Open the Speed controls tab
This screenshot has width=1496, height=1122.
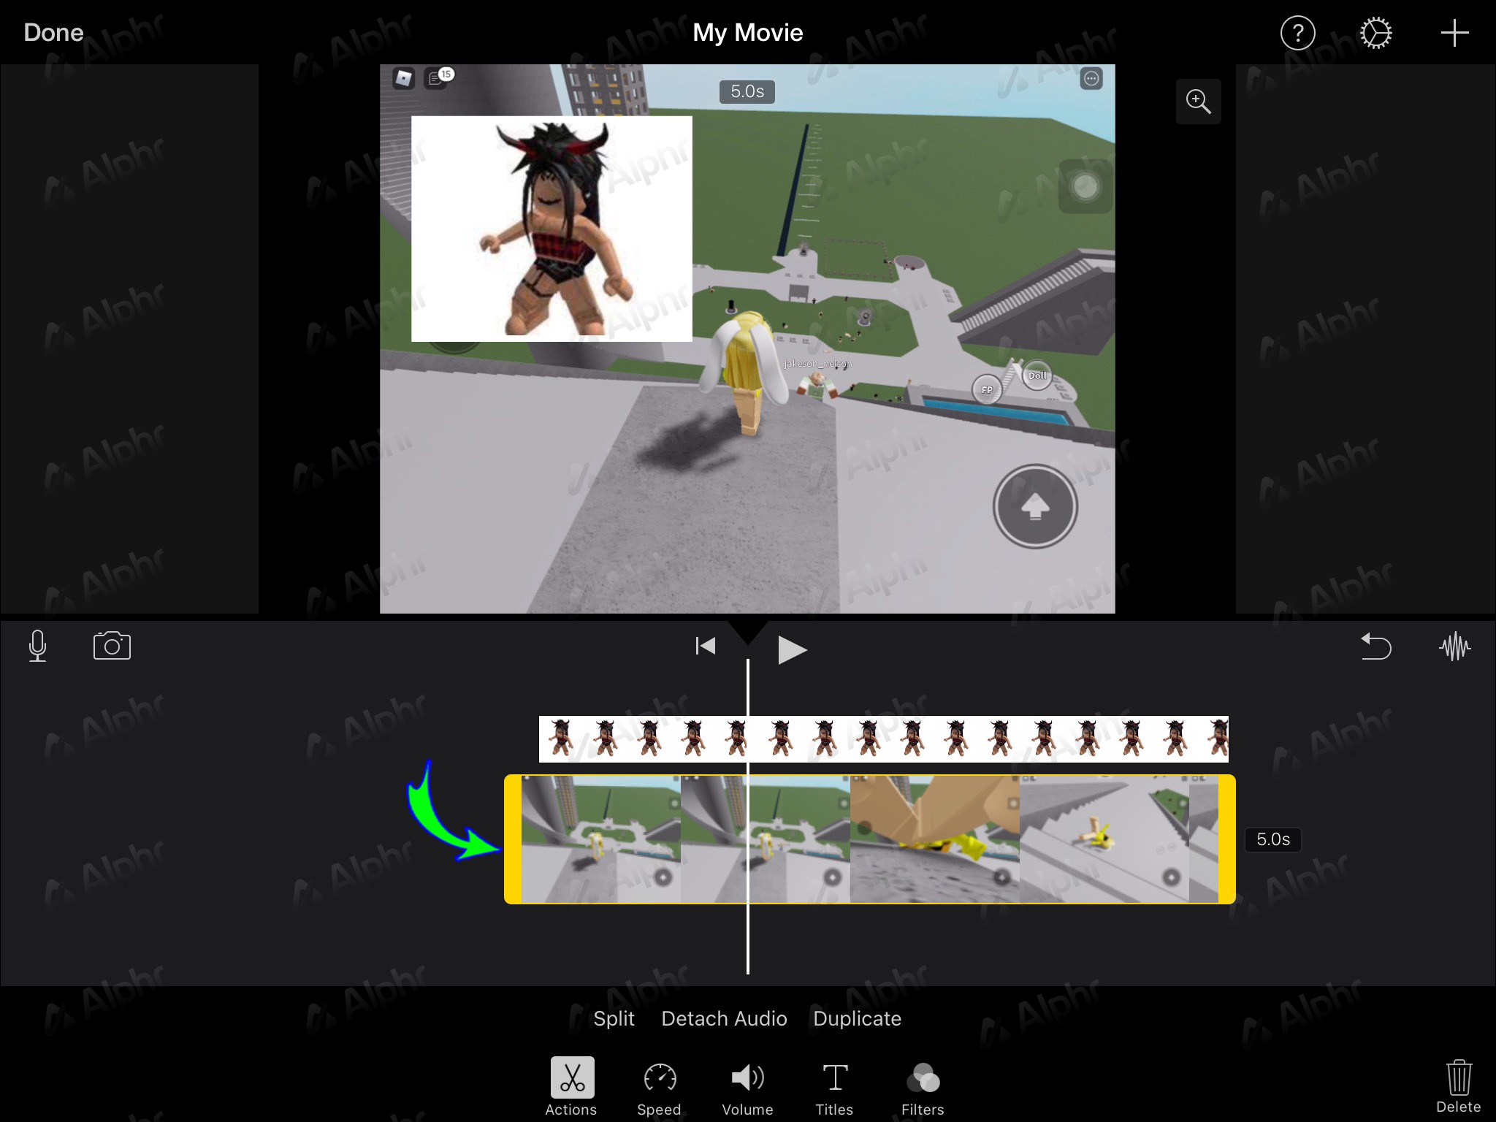[x=659, y=1088]
